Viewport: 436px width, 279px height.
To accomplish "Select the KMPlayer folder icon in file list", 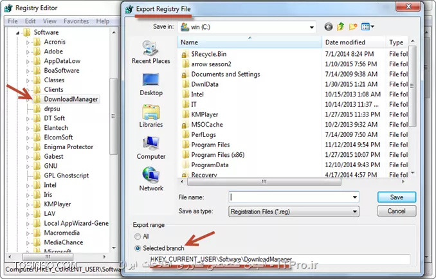I will point(185,114).
